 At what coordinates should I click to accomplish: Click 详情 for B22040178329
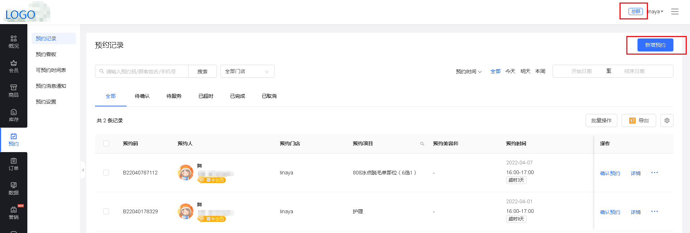pos(636,212)
